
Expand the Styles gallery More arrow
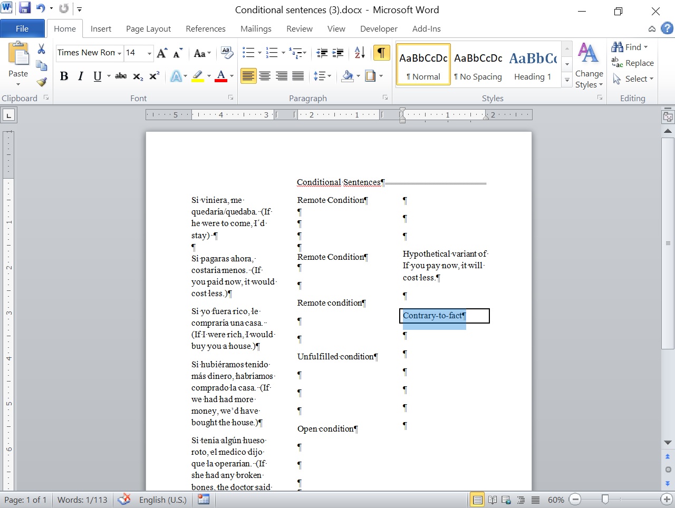point(567,80)
